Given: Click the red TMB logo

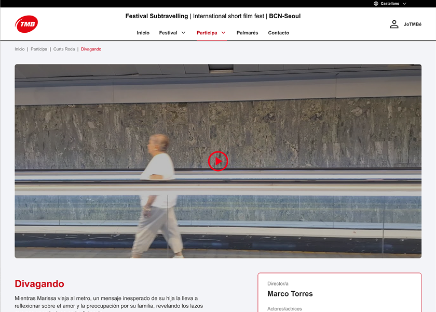Looking at the screenshot, I should (26, 24).
